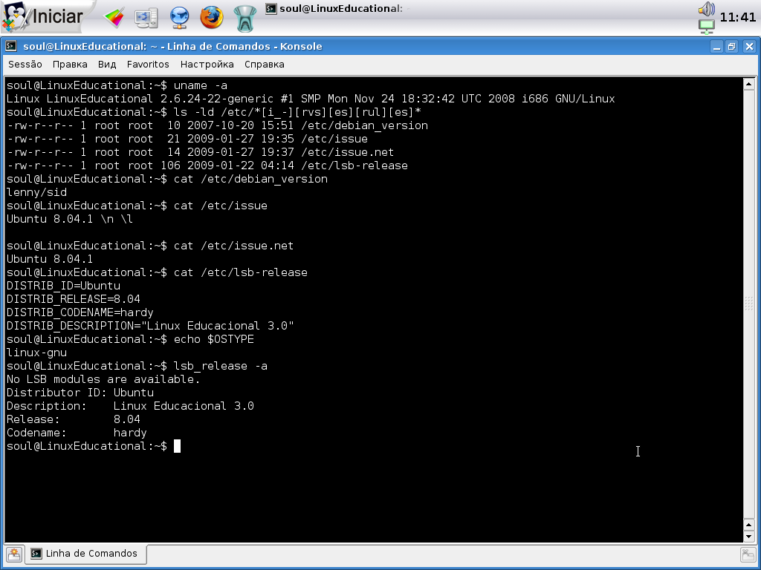Click the scrollbar down arrow at bottom
The height and width of the screenshot is (570, 761).
749,537
